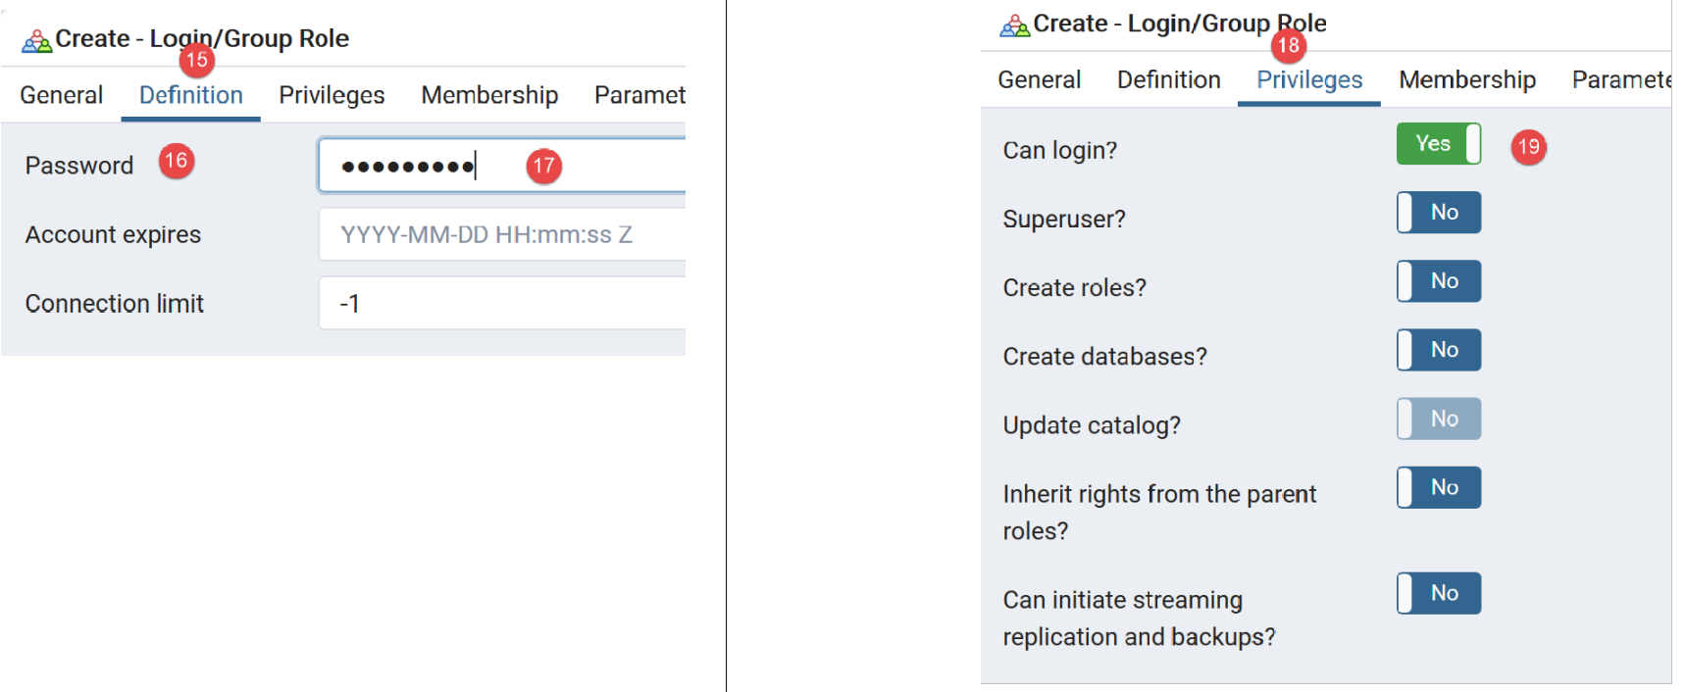The width and height of the screenshot is (1686, 692).
Task: Click the 'Connection limit' field showing -1
Action: pos(500,303)
